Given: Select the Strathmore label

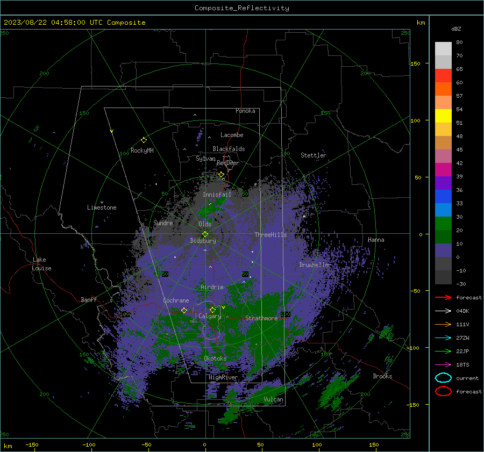Looking at the screenshot, I should [x=261, y=318].
